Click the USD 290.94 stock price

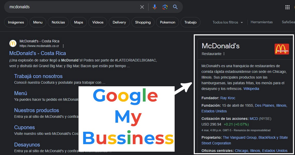pos(211,124)
